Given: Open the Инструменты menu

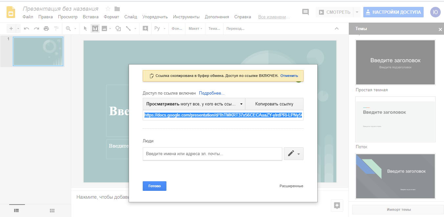Looking at the screenshot, I should [x=186, y=17].
